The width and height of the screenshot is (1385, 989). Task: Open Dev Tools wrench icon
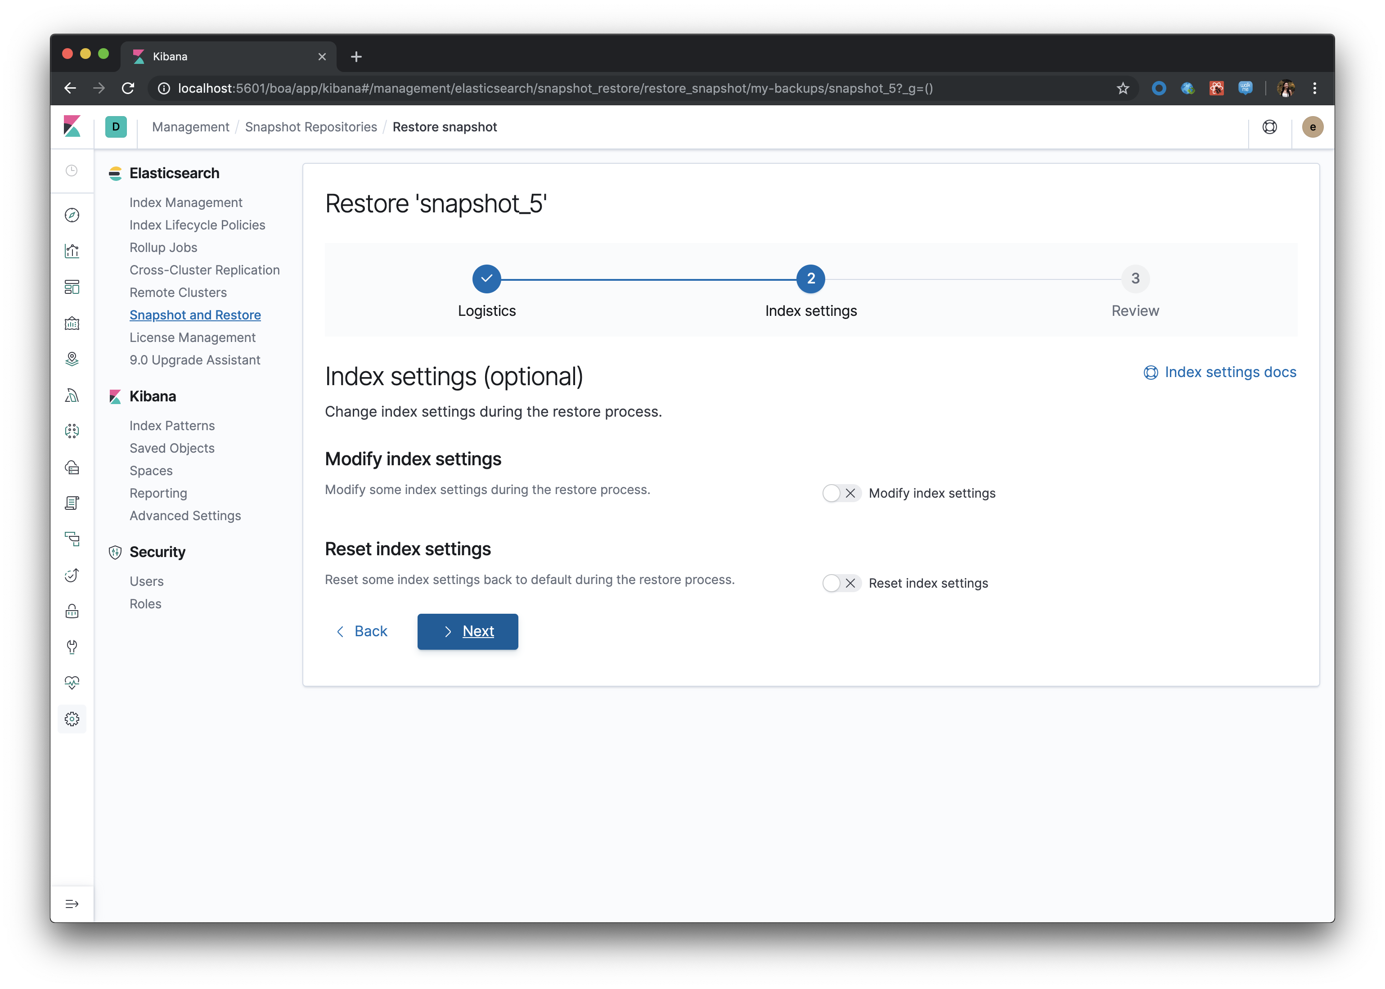[72, 647]
